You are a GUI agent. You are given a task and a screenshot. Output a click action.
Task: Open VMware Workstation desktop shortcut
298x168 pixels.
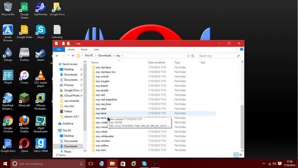[41, 101]
